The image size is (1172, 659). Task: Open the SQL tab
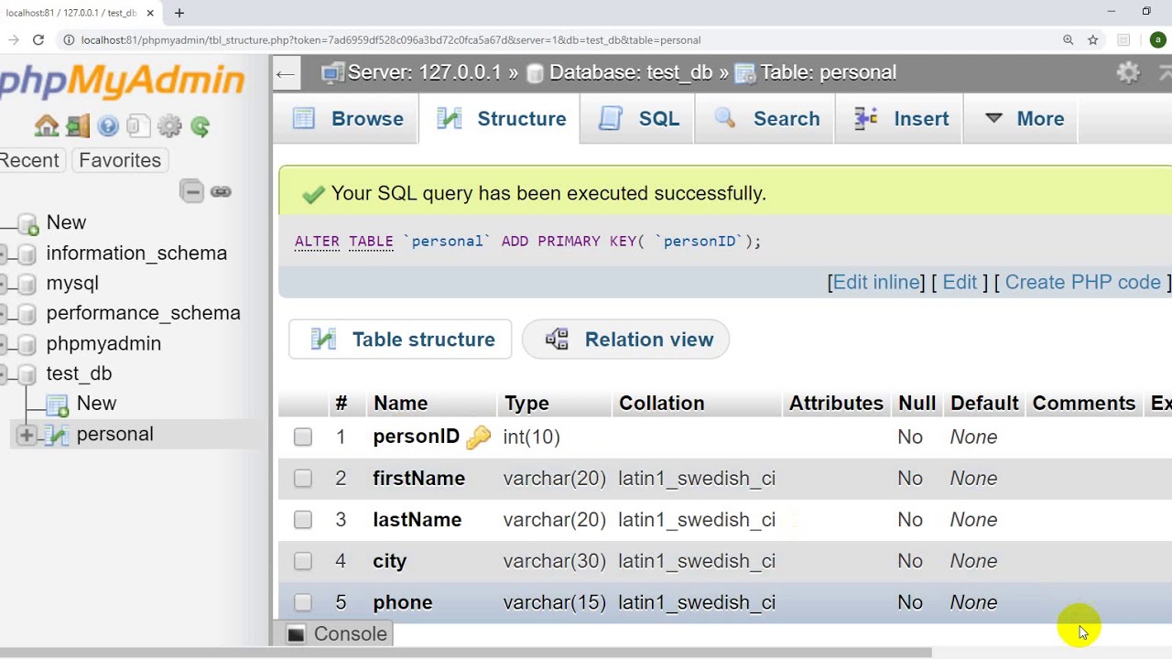(x=639, y=119)
